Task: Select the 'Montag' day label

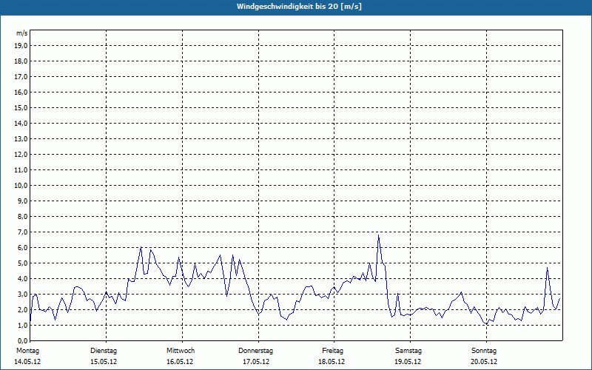Action: click(27, 351)
